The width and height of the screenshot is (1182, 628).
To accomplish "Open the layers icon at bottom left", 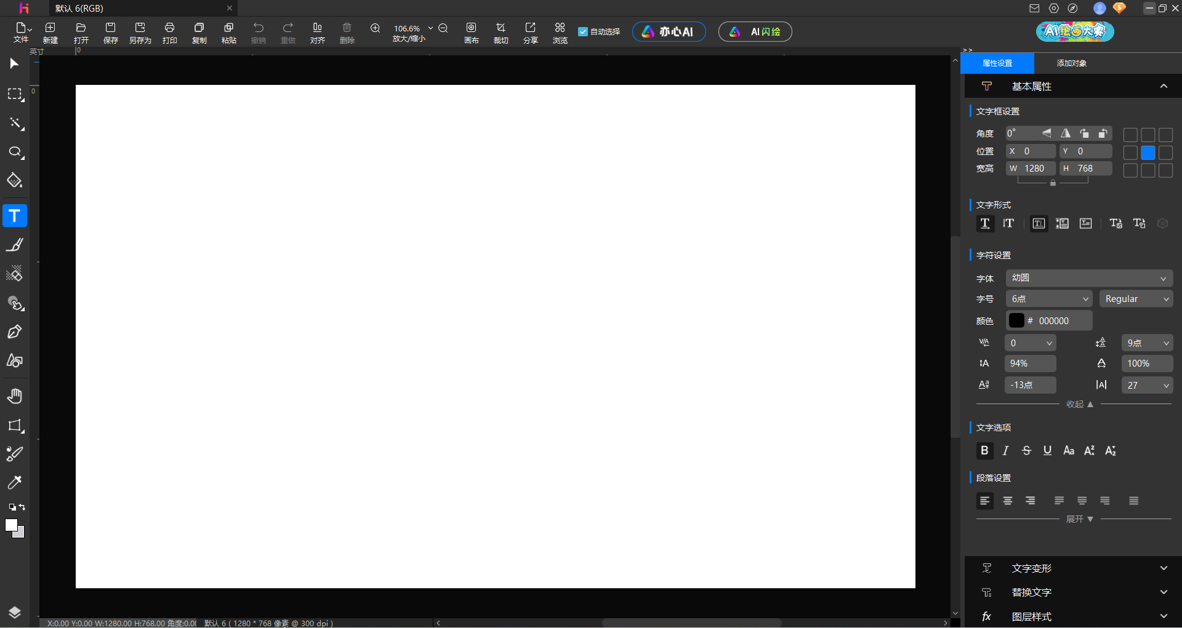I will coord(15,612).
